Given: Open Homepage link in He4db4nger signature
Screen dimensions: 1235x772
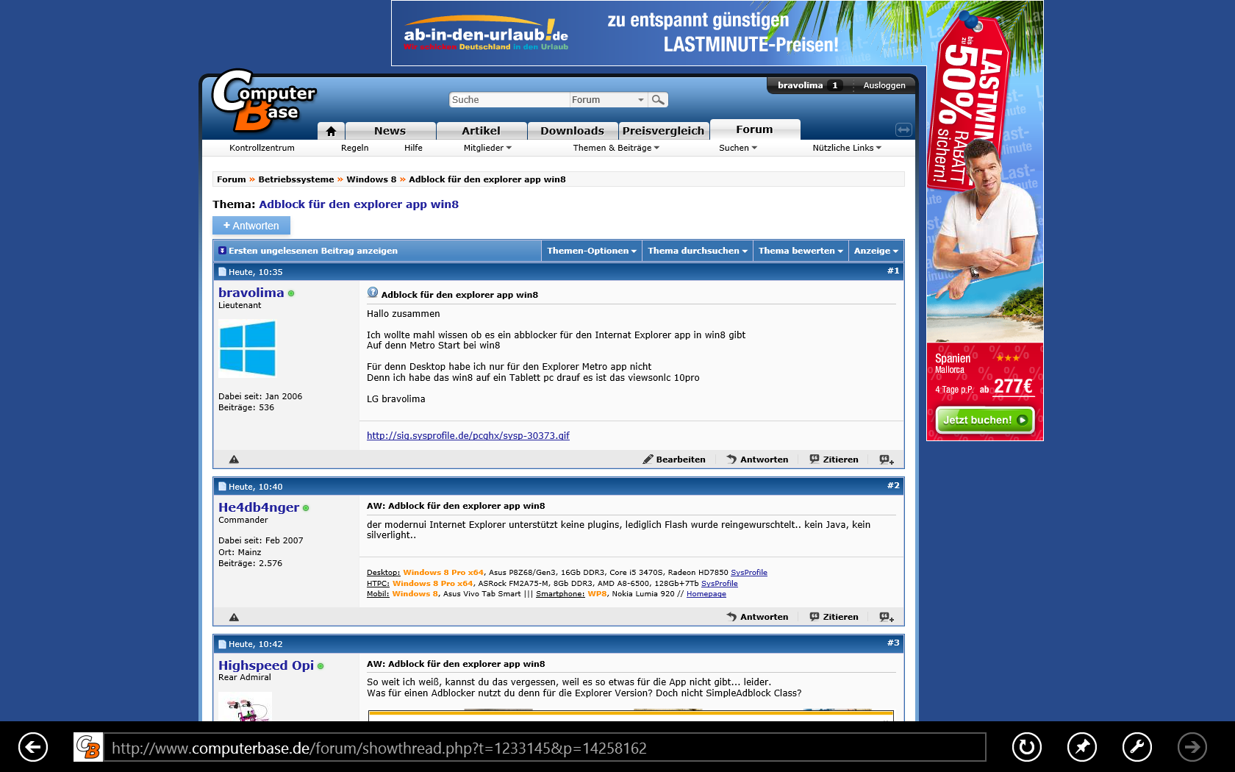Looking at the screenshot, I should 706,594.
